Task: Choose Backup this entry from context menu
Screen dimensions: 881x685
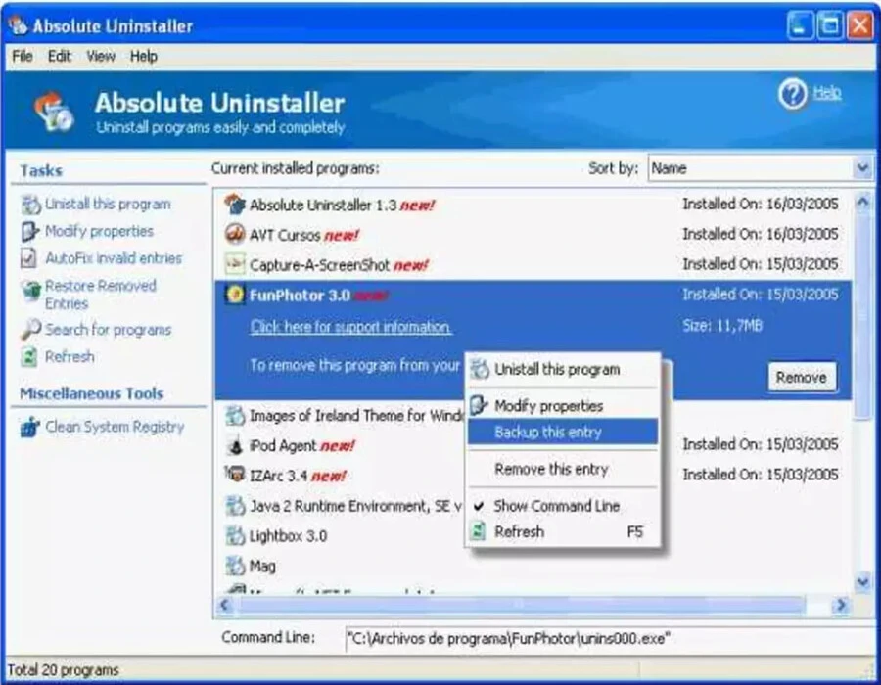Action: (x=563, y=432)
